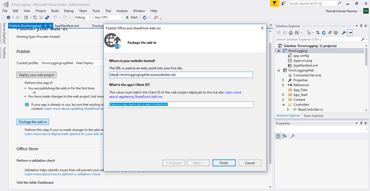The image size is (370, 191).
Task: Pin the Publish (ErrorLogging) tab
Action: click(45, 26)
